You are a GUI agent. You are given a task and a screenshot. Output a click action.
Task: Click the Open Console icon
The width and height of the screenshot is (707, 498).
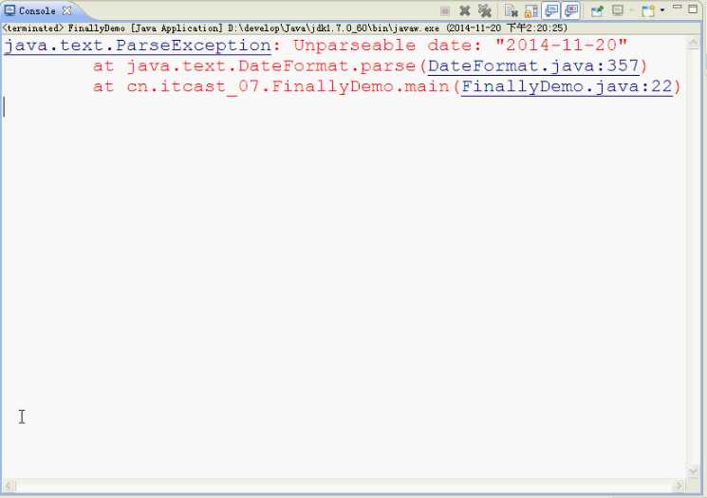pyautogui.click(x=648, y=10)
